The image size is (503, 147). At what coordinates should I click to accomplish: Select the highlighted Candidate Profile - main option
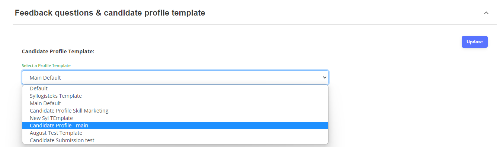click(x=175, y=126)
